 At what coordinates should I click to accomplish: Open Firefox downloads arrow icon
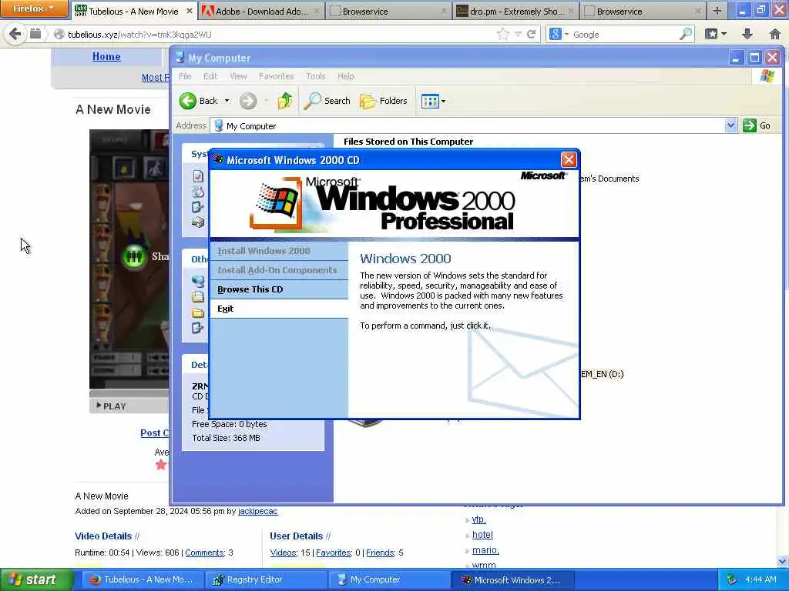(747, 34)
